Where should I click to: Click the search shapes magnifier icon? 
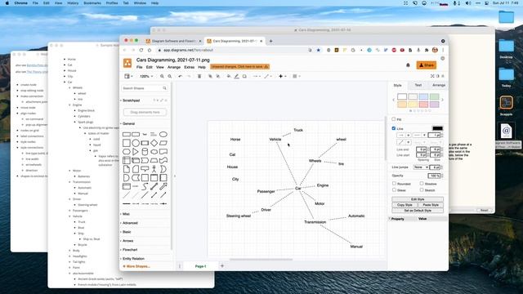pyautogui.click(x=164, y=88)
